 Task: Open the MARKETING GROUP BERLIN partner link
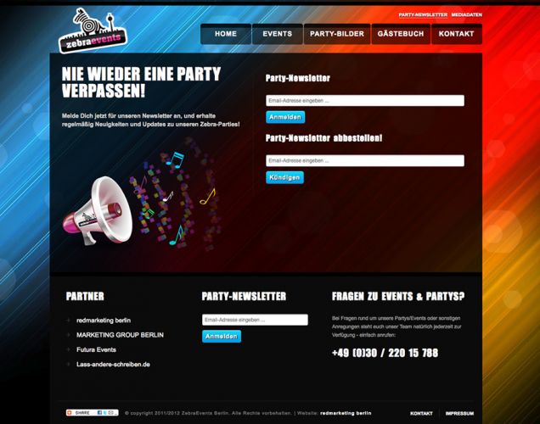tap(120, 335)
